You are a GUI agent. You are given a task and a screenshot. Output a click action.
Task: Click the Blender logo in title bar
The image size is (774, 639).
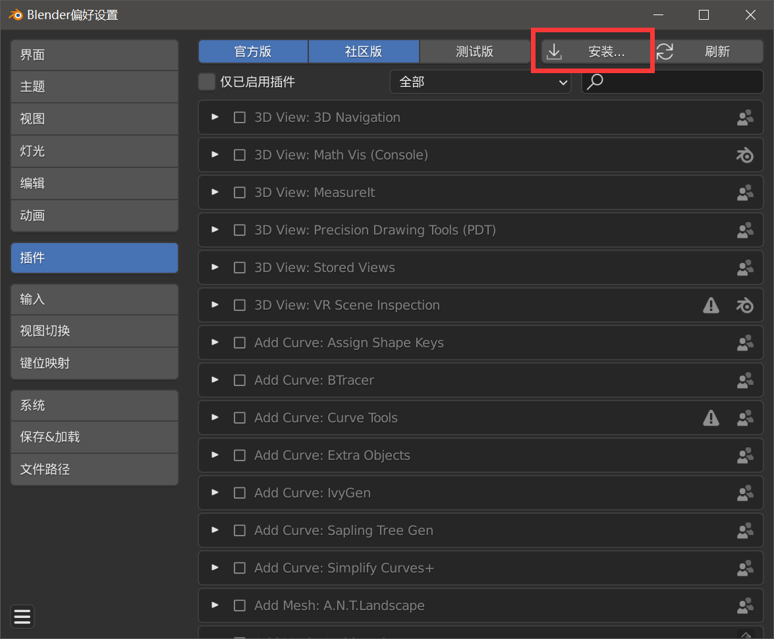(x=15, y=14)
